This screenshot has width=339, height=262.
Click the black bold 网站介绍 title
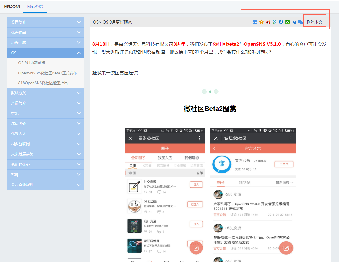12,7
